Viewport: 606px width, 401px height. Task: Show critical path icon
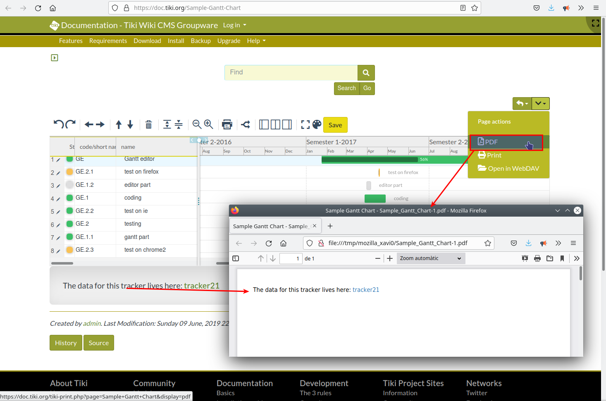point(246,124)
